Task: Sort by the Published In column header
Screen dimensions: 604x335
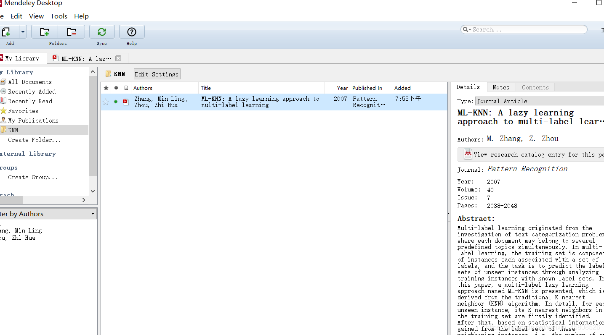Action: [371, 88]
